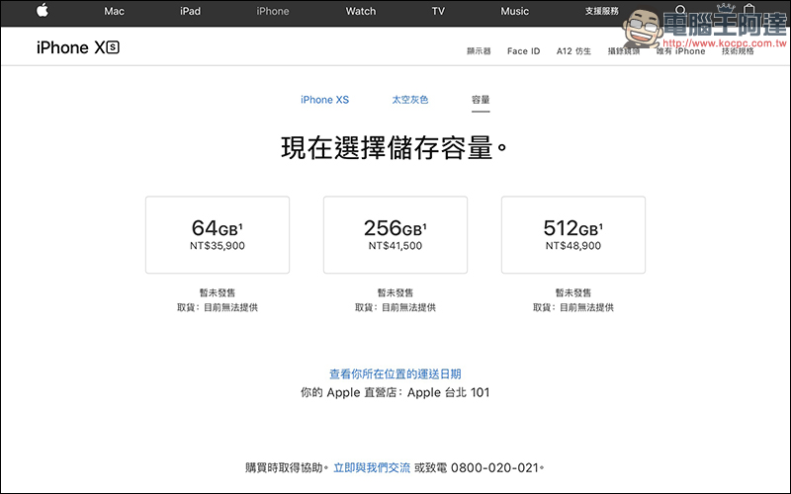Image resolution: width=791 pixels, height=494 pixels.
Task: Open the 攝錄鏡頭 camera section
Action: point(625,51)
